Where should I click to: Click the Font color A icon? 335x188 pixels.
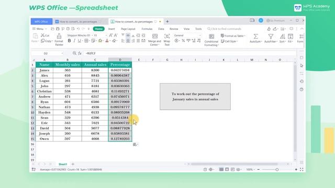(x=107, y=41)
